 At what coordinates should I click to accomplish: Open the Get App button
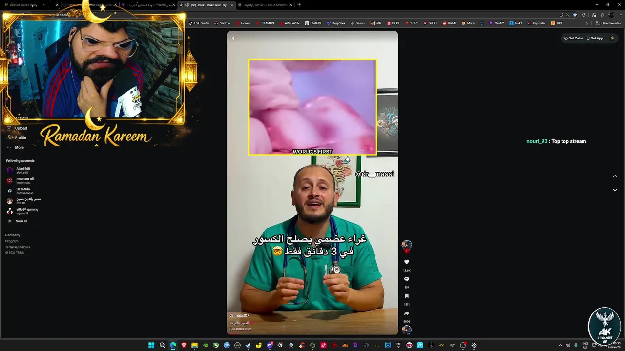594,38
